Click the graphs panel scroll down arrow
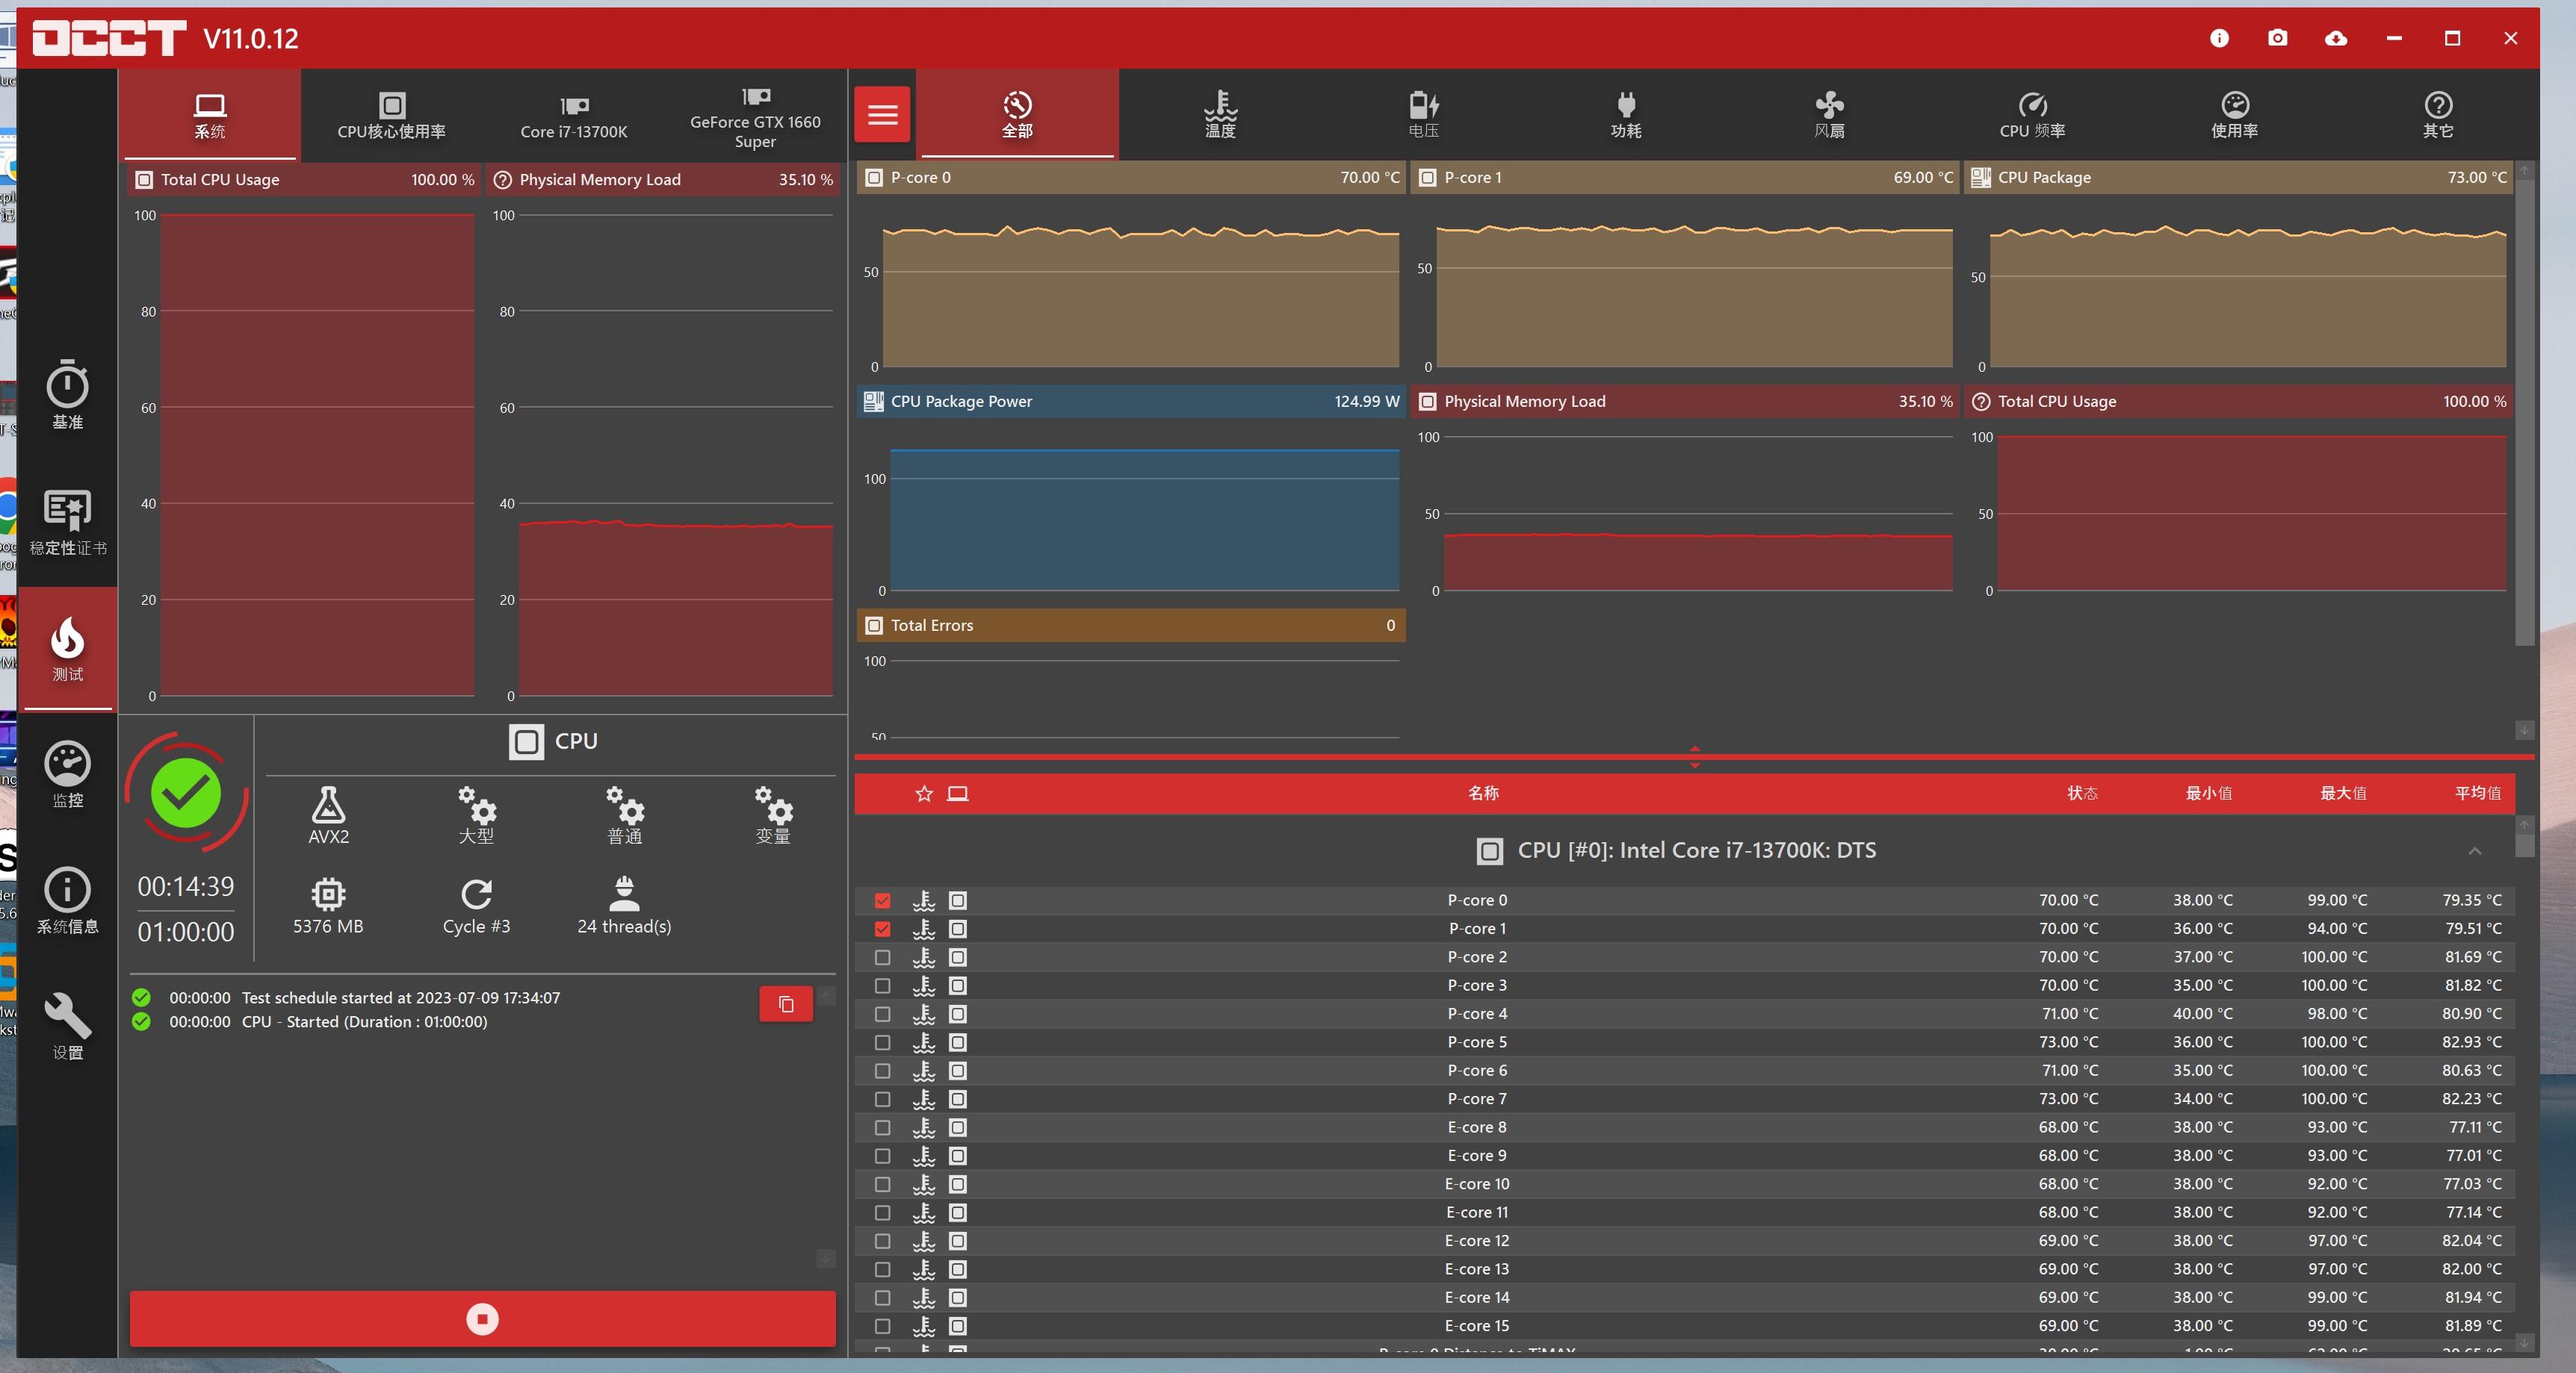 pyautogui.click(x=2524, y=730)
